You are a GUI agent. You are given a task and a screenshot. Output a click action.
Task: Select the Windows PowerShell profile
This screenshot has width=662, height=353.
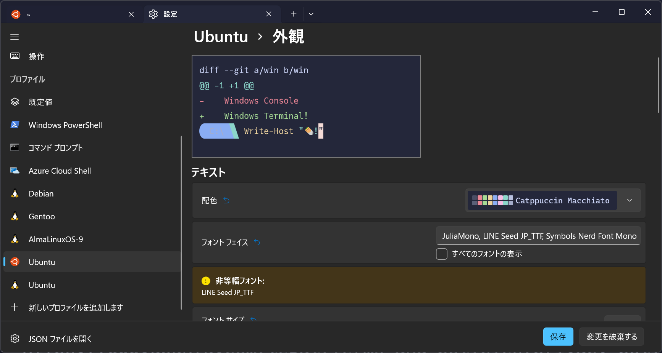(x=92, y=125)
